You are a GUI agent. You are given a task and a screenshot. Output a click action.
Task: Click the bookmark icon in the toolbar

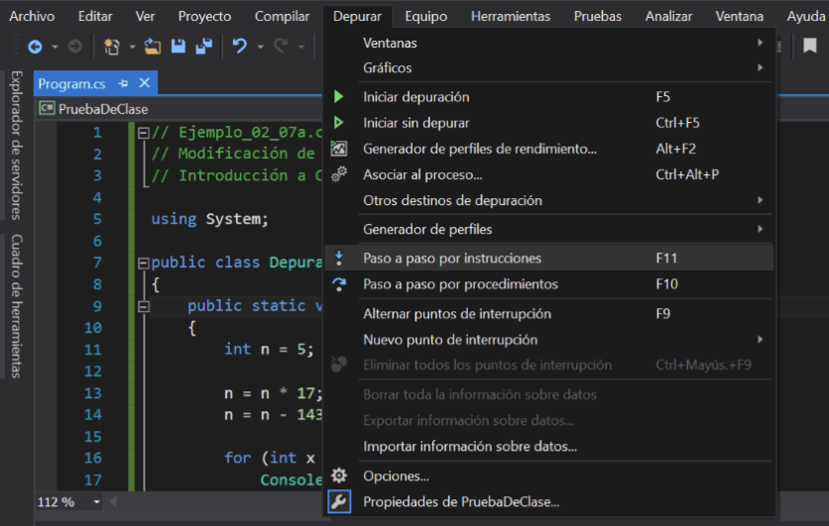(809, 46)
